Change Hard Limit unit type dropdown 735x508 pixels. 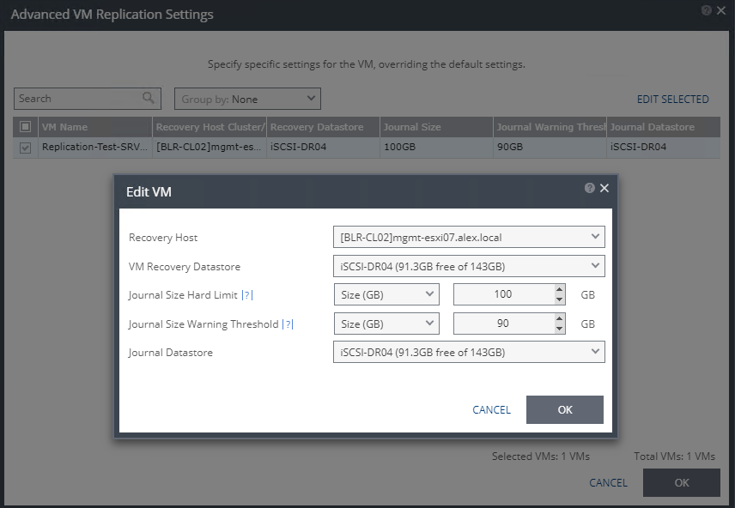click(386, 295)
